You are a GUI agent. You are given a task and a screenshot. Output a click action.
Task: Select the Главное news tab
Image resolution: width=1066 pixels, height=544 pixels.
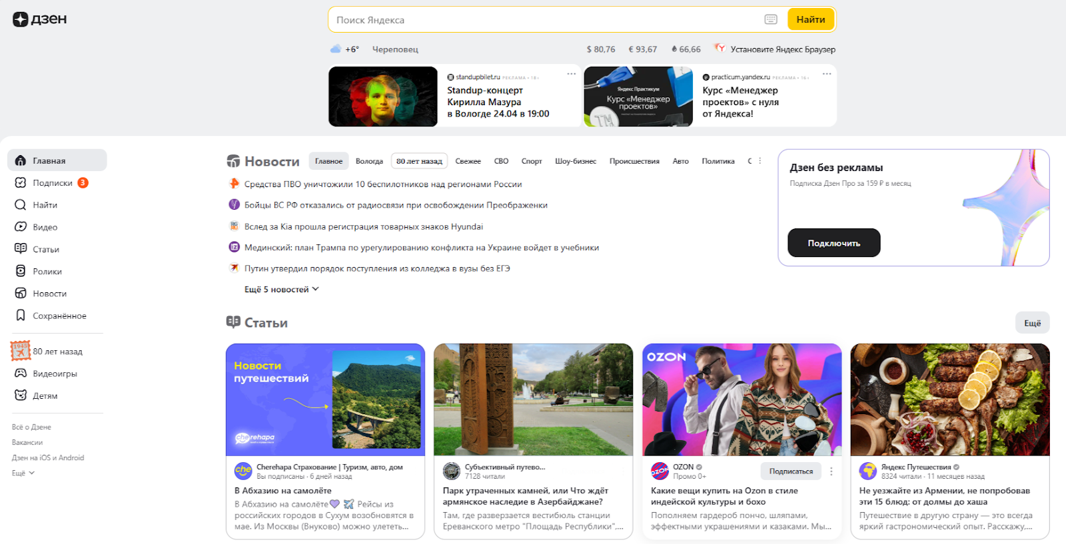328,161
